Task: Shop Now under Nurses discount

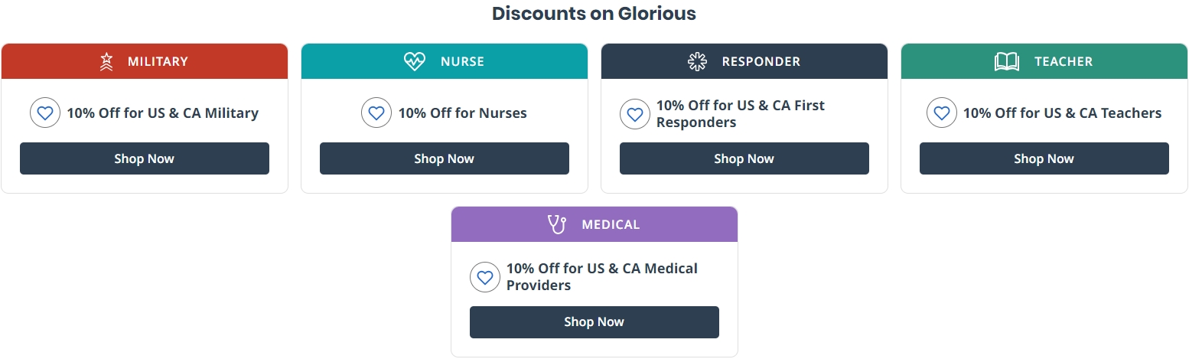Action: pos(445,158)
